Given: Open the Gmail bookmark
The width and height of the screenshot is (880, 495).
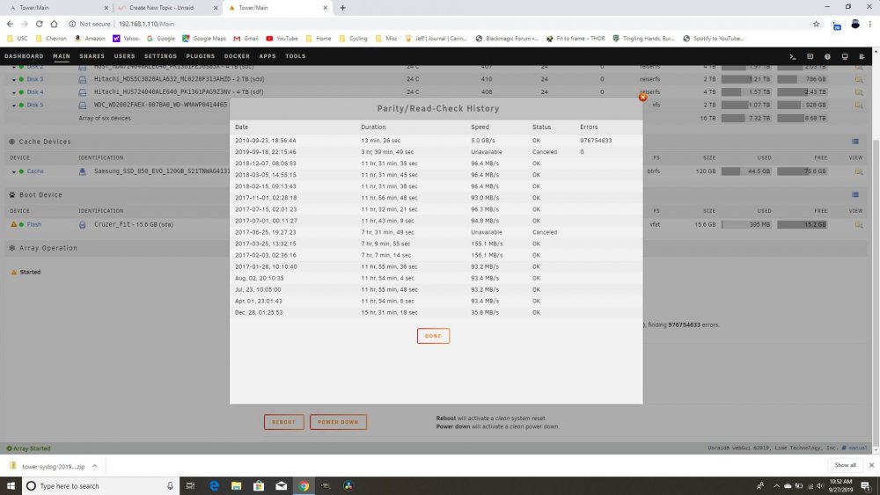Looking at the screenshot, I should click(246, 39).
